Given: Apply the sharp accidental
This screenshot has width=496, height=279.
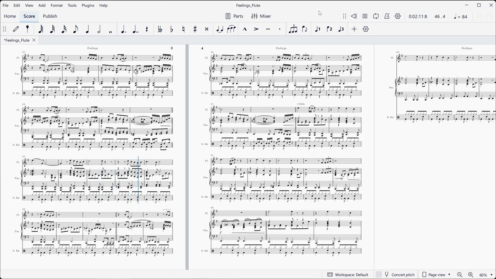Looking at the screenshot, I should pyautogui.click(x=195, y=29).
